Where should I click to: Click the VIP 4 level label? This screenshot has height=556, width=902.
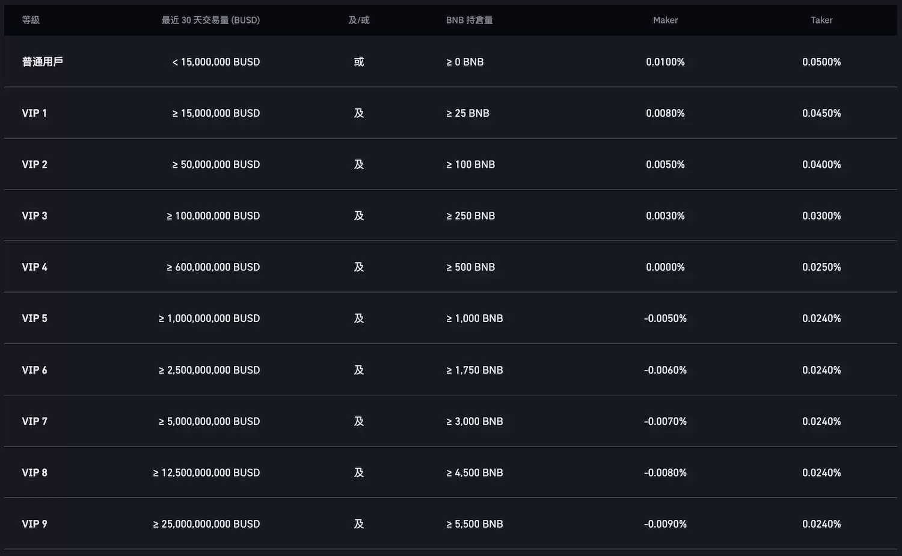point(34,267)
